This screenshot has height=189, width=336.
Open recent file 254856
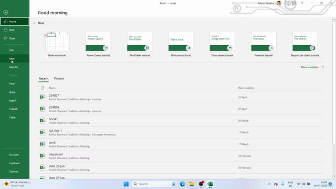coord(181,109)
